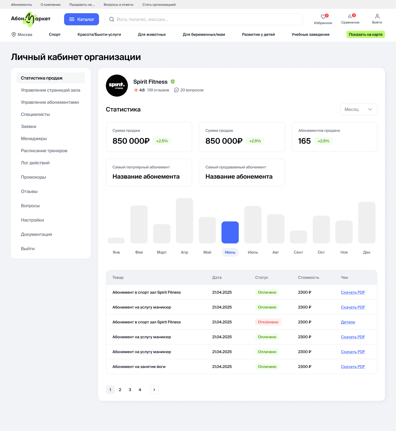
Task: Go to page 3 in pagination
Action: (130, 390)
